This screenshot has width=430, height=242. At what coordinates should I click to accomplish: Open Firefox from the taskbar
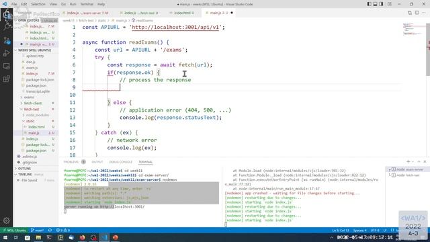[x=82, y=237]
